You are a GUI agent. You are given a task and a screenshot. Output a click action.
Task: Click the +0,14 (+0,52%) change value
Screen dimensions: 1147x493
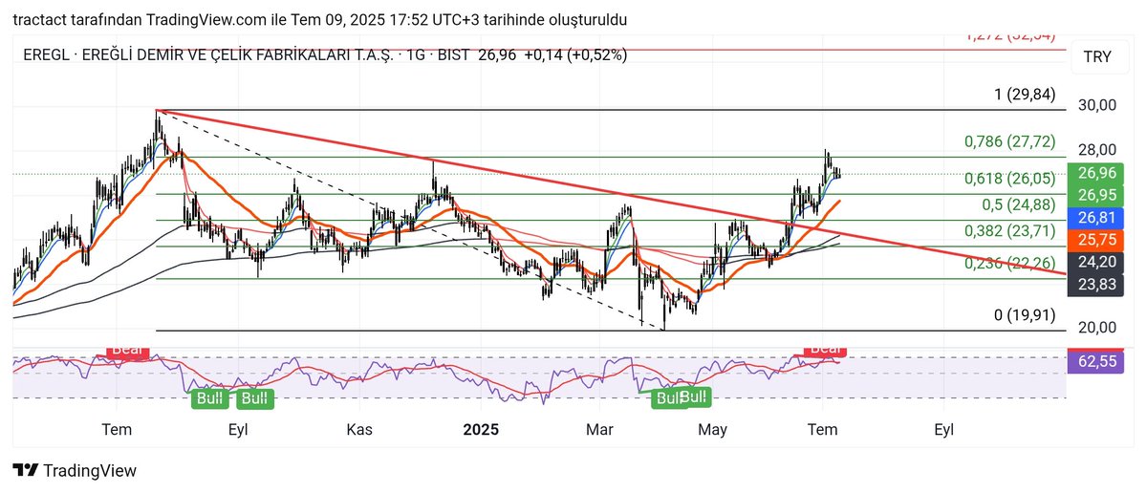click(573, 55)
